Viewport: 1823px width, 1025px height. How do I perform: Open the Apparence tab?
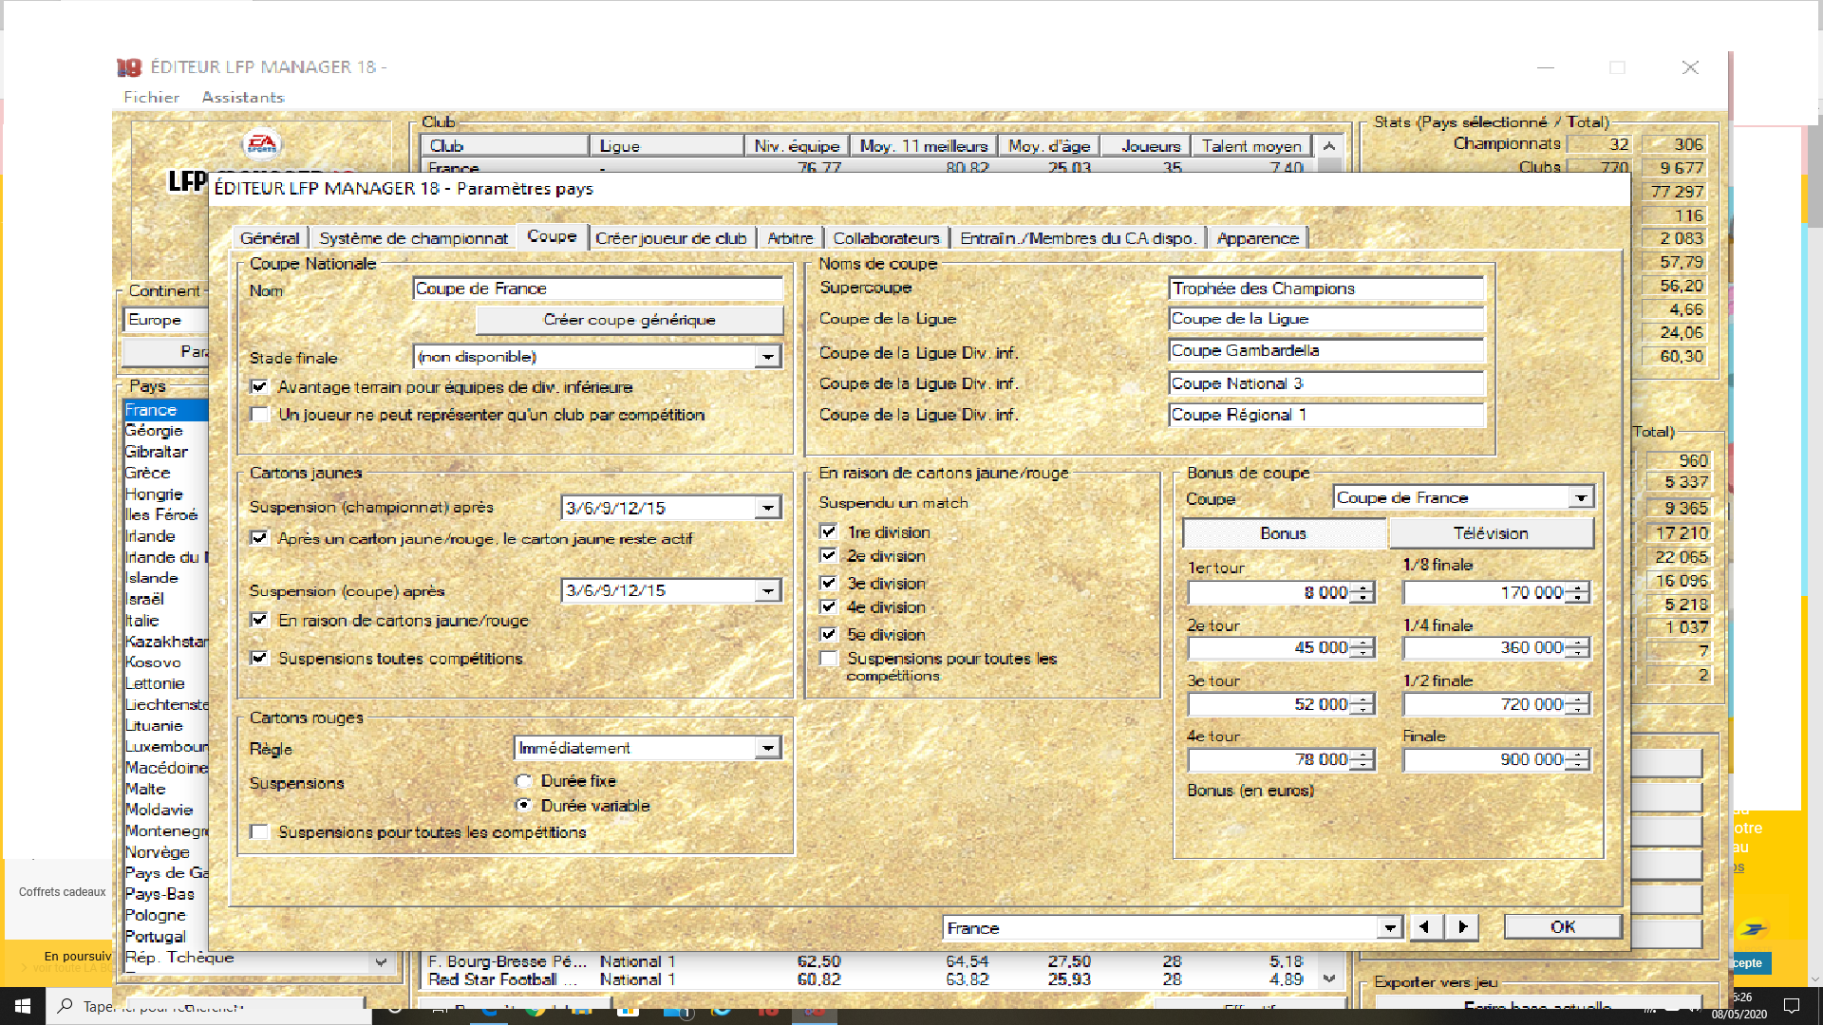(1257, 238)
